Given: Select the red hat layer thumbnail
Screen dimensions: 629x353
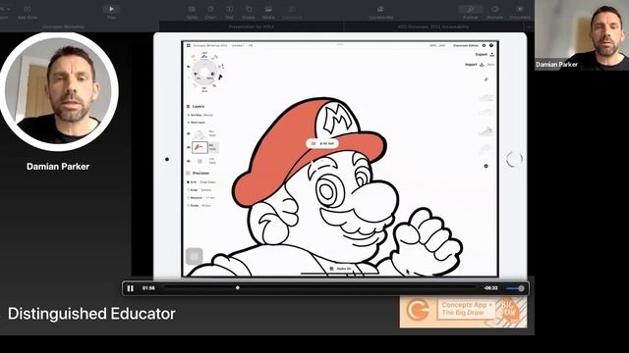Looking at the screenshot, I should coord(200,147).
